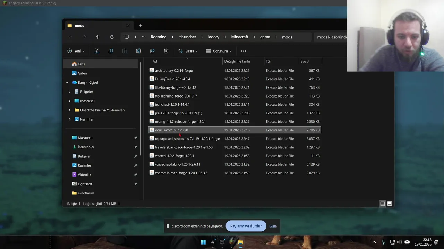Click the Back navigation arrow
Viewport: 444px width, 249px height.
[70, 37]
